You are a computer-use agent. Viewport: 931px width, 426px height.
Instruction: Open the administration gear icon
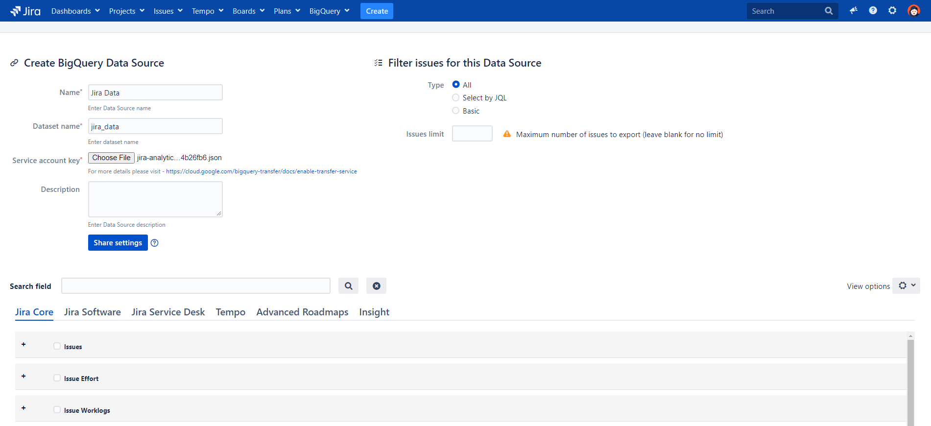(892, 10)
